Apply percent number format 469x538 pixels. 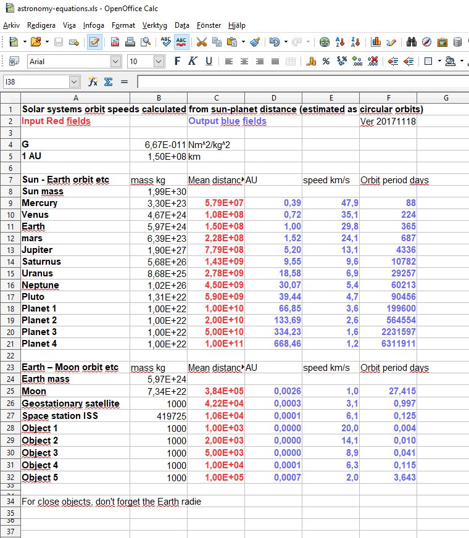[326, 62]
